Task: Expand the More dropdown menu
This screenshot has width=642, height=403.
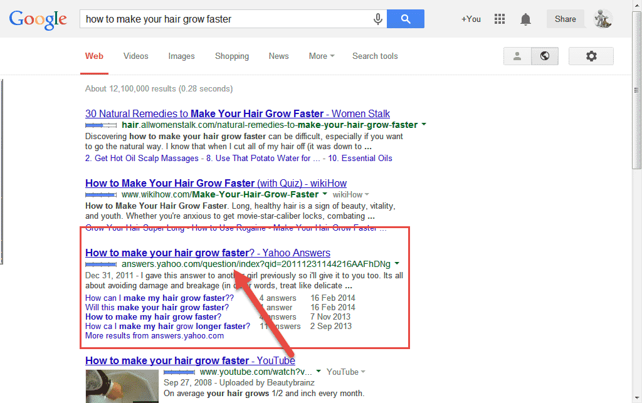Action: click(x=322, y=56)
